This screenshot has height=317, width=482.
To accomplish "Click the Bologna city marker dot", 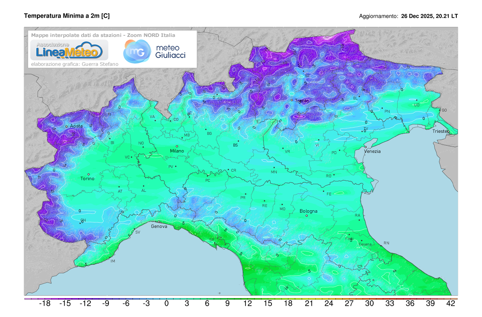I will pos(307,215).
